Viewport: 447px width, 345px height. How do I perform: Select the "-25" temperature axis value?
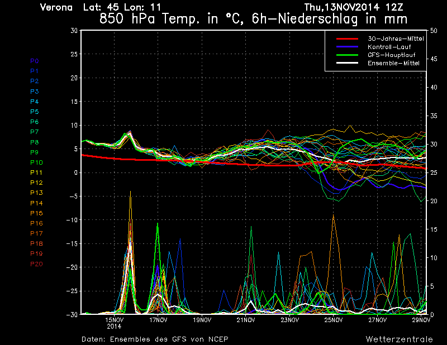pyautogui.click(x=72, y=291)
